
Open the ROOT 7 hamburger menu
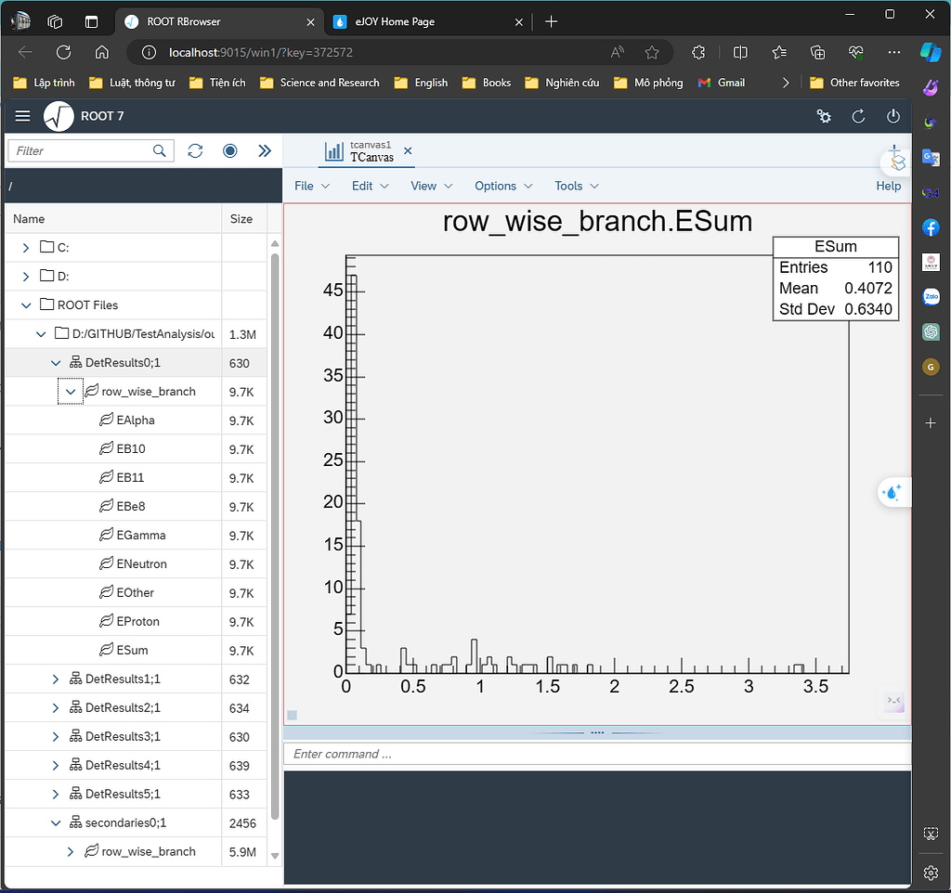(x=22, y=116)
